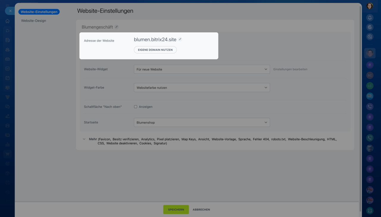Open Signatur settings link
381x217 pixels.
pos(160,143)
